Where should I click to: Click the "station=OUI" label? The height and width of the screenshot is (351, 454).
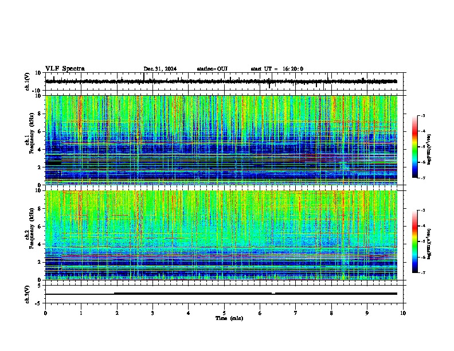212,69
